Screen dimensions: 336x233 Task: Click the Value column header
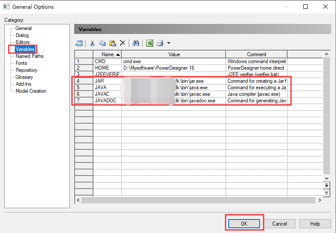point(174,54)
